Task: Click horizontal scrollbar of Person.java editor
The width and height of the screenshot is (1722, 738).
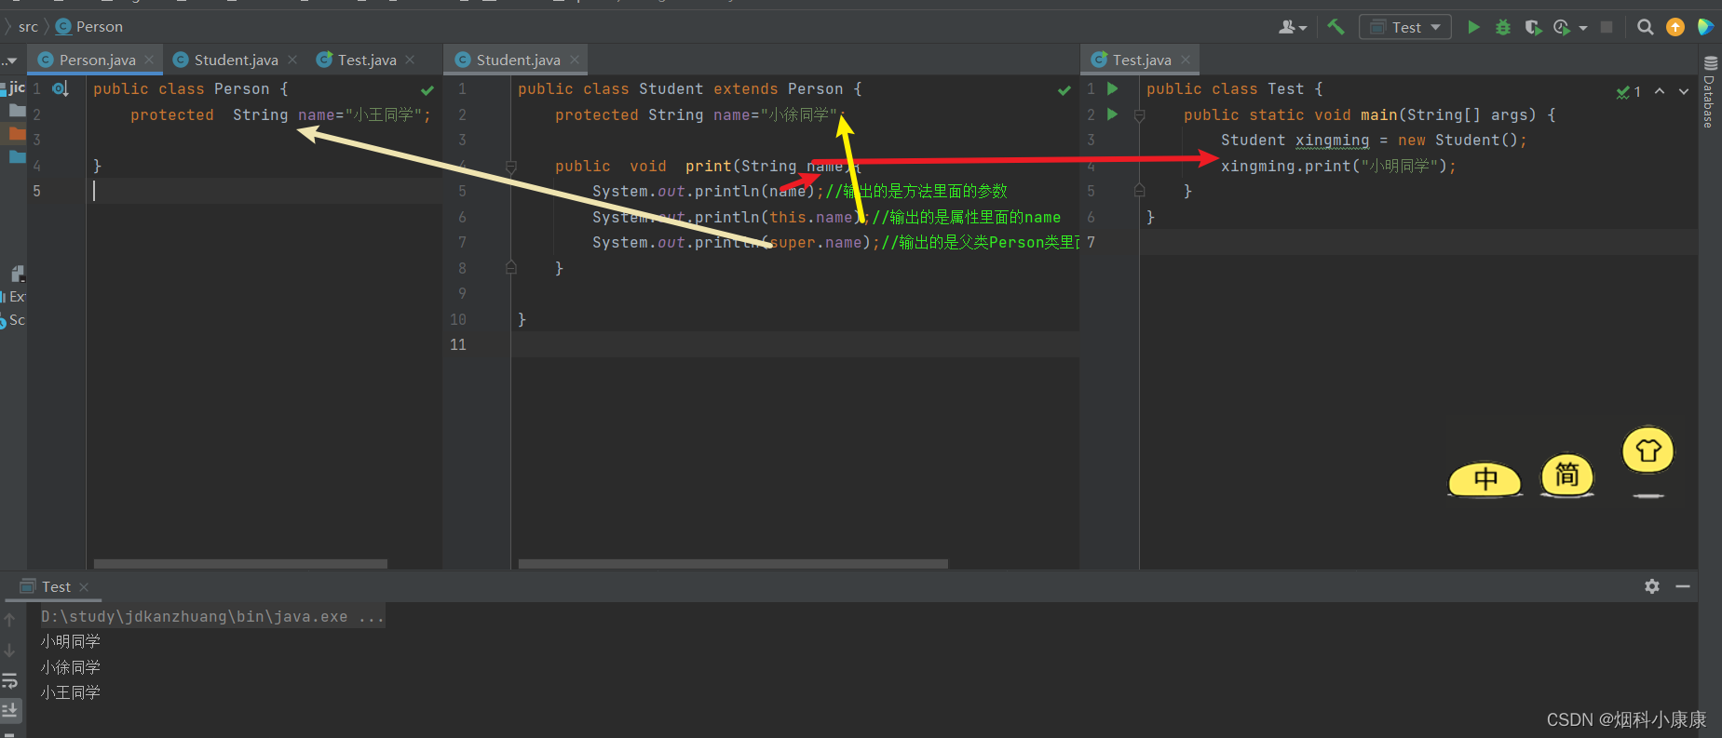Action: [x=240, y=564]
